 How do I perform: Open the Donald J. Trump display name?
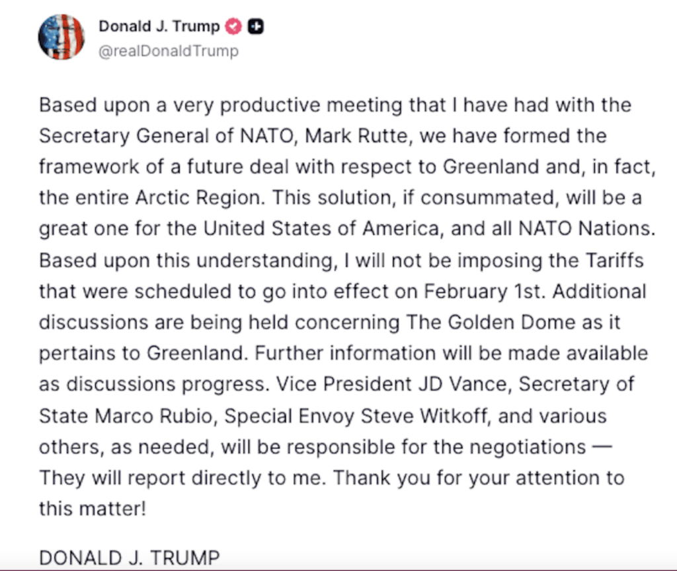tap(159, 26)
